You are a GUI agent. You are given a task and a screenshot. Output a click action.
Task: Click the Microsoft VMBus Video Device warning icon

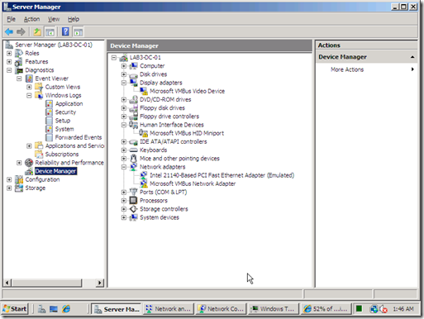pos(144,91)
